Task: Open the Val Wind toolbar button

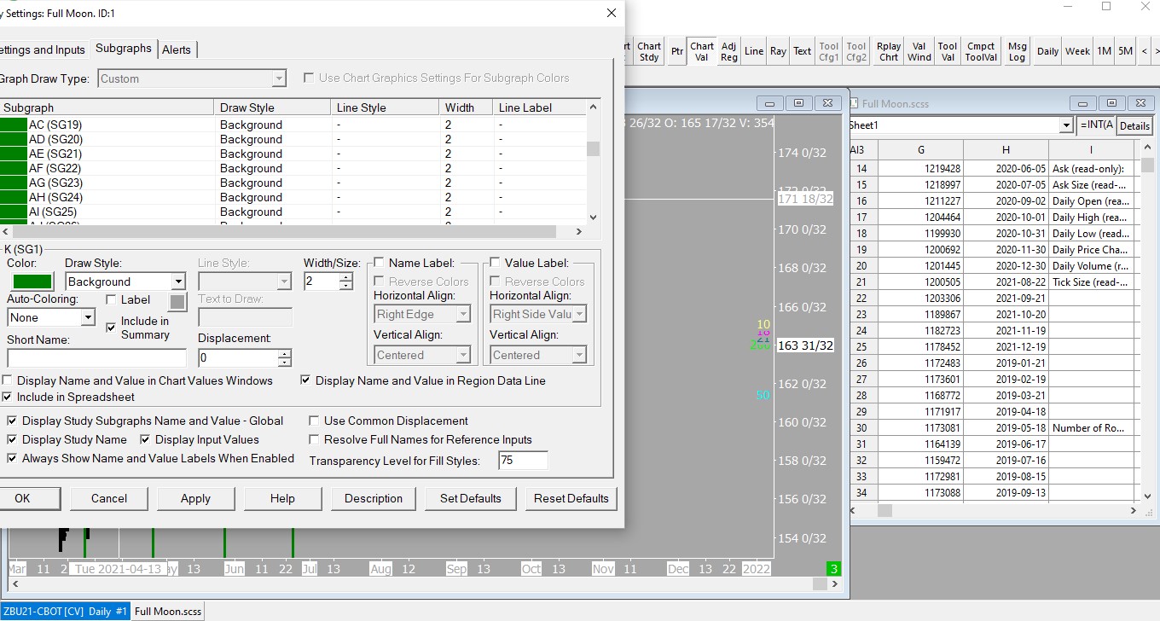Action: click(919, 52)
